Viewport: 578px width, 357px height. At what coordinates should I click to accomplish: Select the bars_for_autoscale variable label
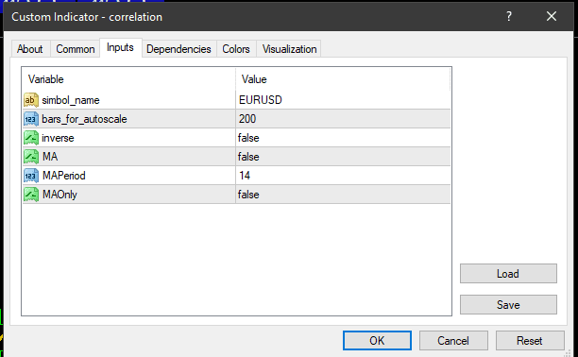coord(84,119)
